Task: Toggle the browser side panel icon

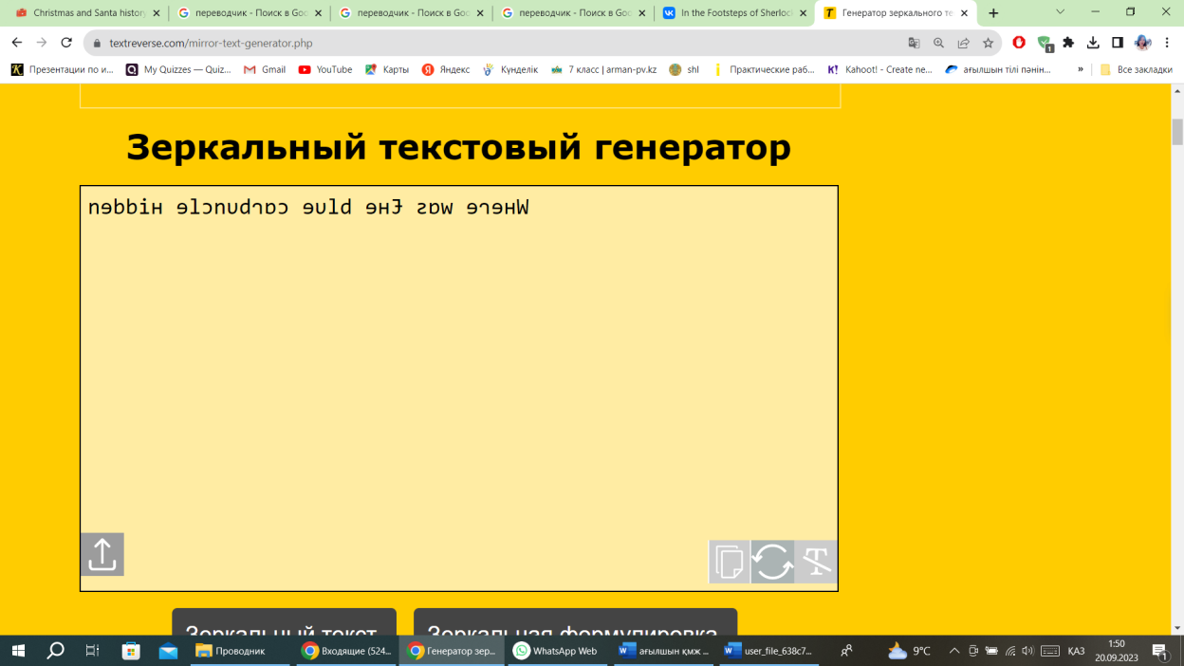Action: (1118, 43)
